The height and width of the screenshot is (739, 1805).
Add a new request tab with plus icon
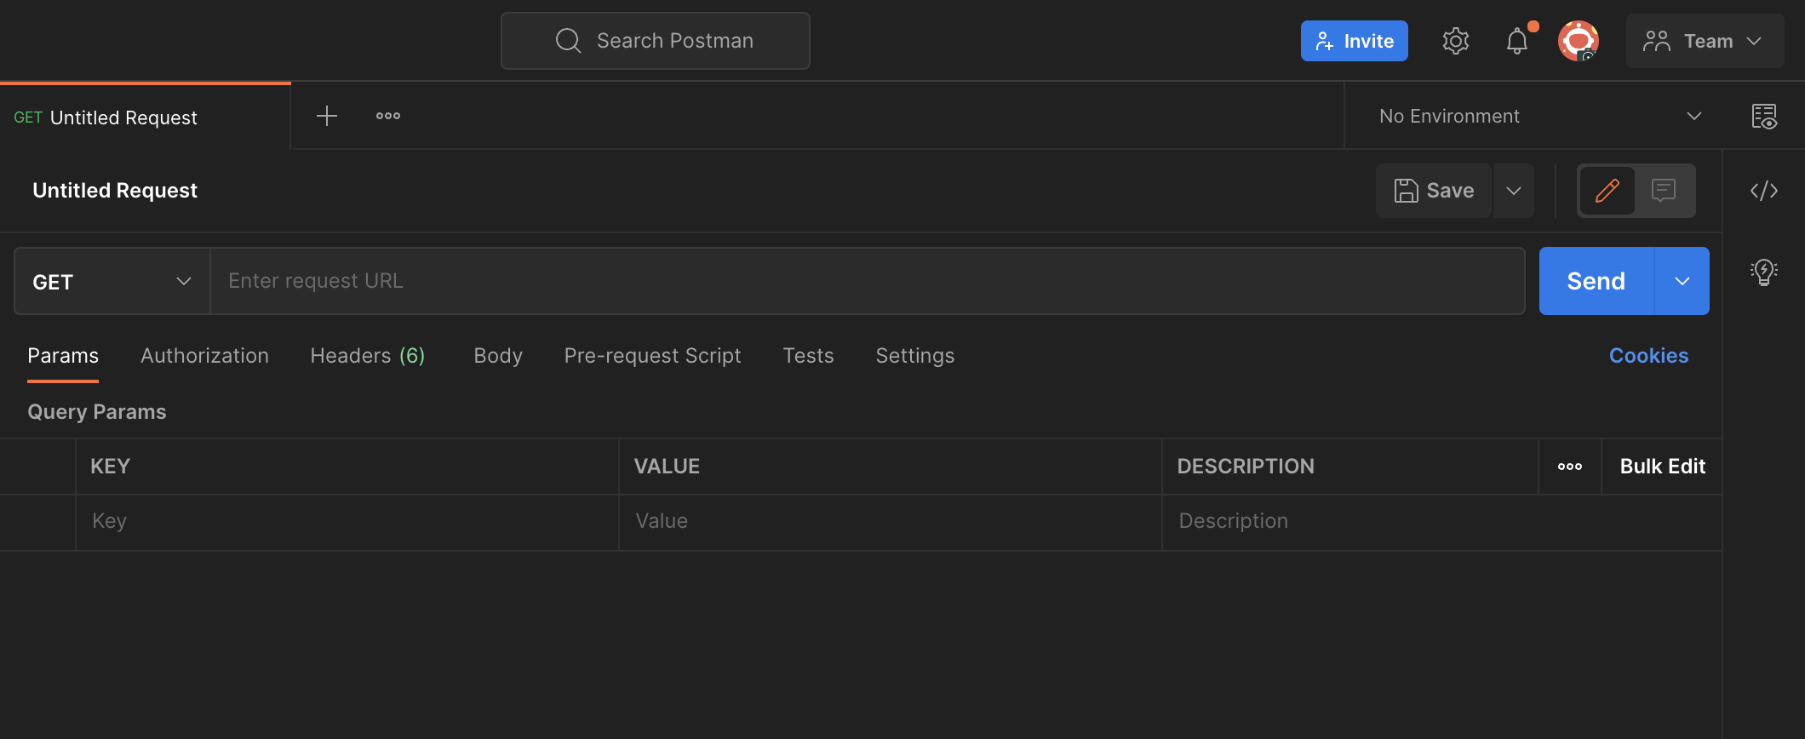(x=327, y=116)
